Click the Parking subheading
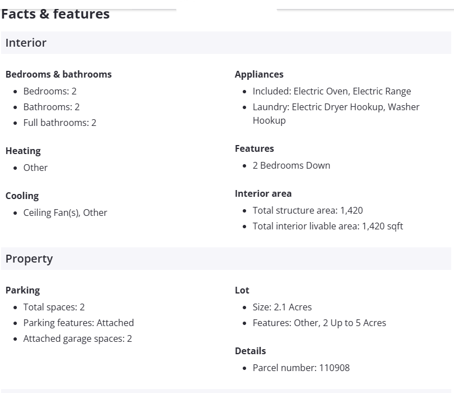 click(22, 290)
